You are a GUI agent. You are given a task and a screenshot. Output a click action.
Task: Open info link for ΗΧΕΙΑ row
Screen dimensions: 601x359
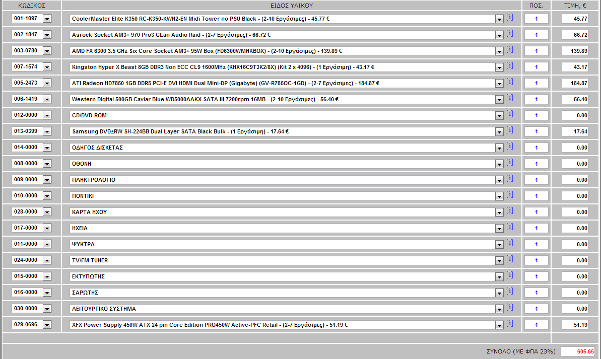[509, 227]
